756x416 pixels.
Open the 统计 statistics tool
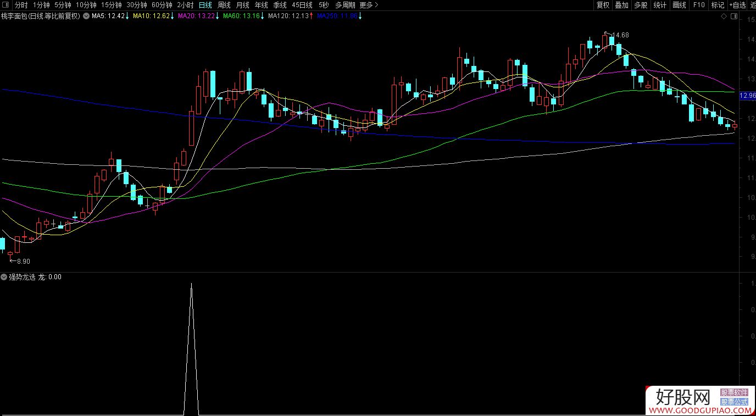coord(660,5)
